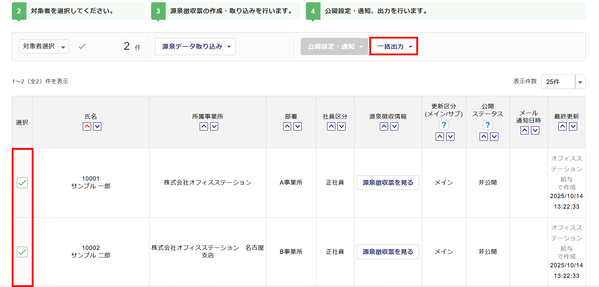Sort 社員区分 column ascending
599x287 pixels.
pos(331,126)
